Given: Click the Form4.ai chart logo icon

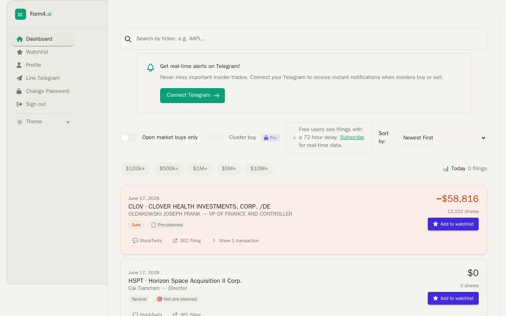Looking at the screenshot, I should tap(21, 14).
